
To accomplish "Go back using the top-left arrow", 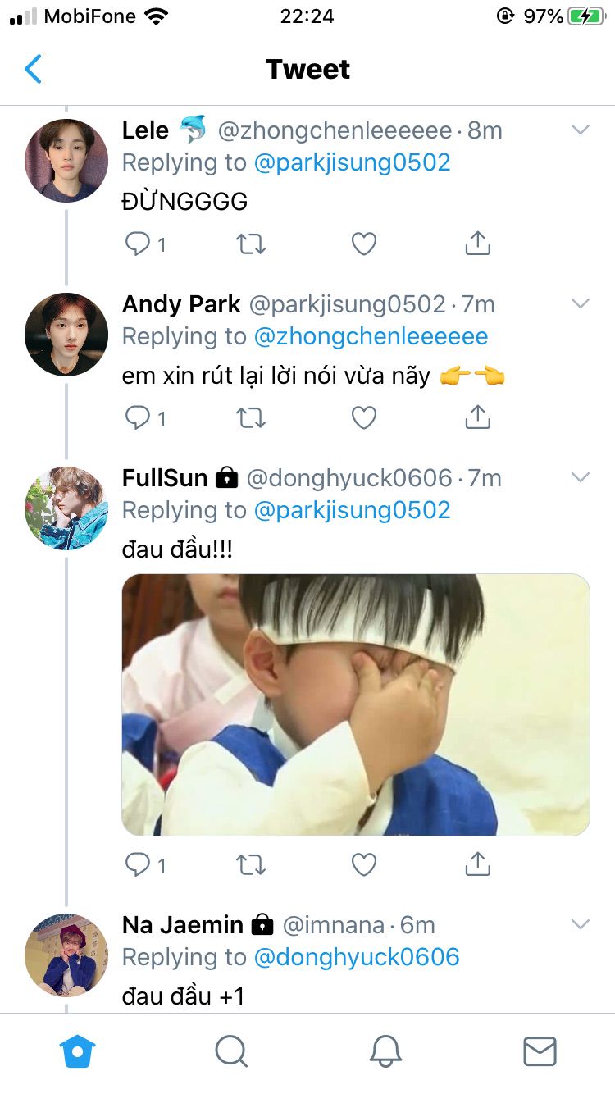I will coord(33,70).
